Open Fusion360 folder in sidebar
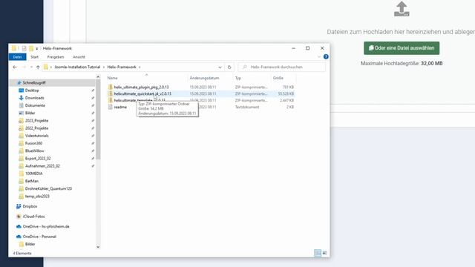This screenshot has width=475, height=267. click(x=33, y=143)
